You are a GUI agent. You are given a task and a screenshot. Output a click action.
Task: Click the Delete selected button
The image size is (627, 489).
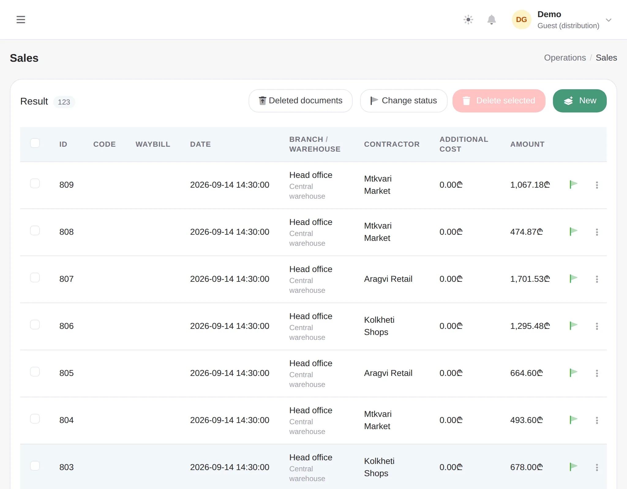click(x=499, y=101)
